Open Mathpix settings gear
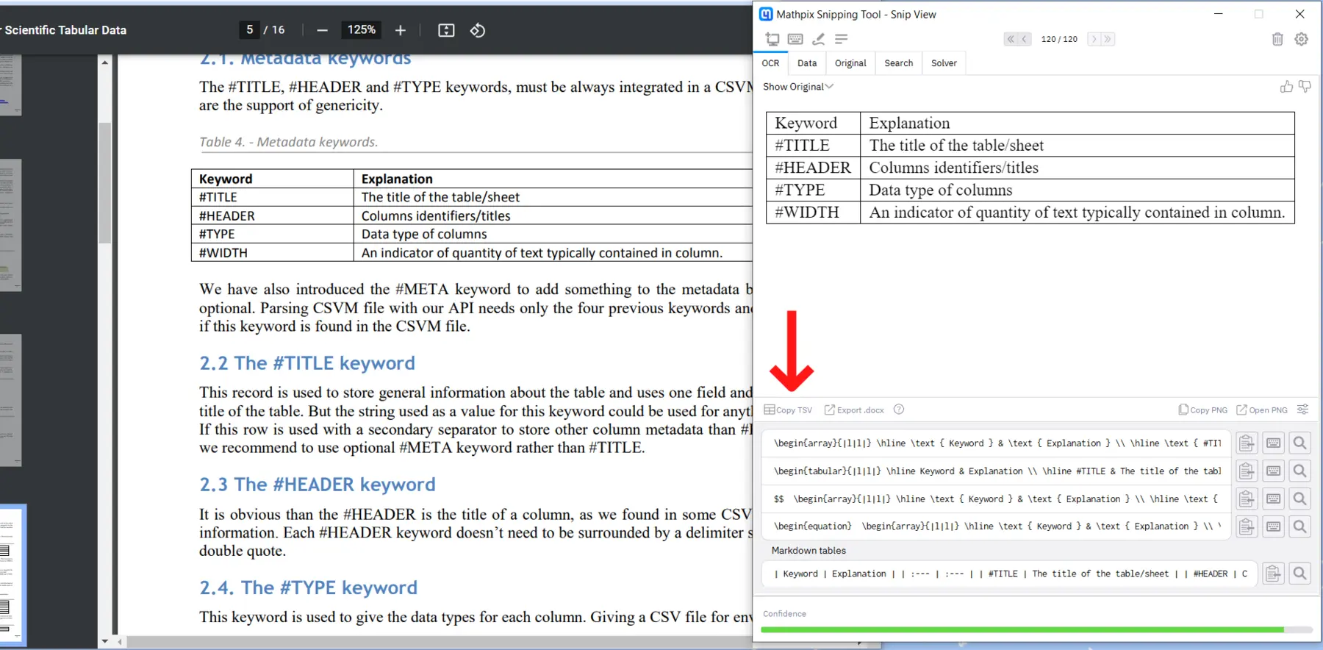Screen dimensions: 1323x650 coord(1301,39)
